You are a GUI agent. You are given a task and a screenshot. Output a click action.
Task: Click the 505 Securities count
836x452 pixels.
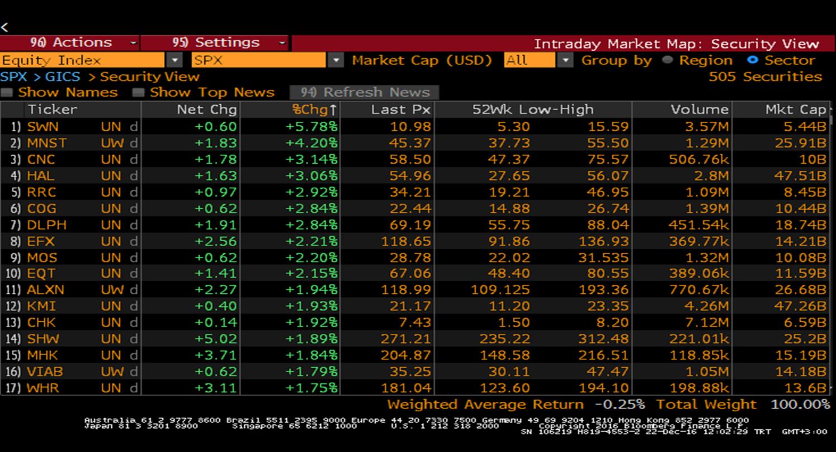(x=766, y=77)
